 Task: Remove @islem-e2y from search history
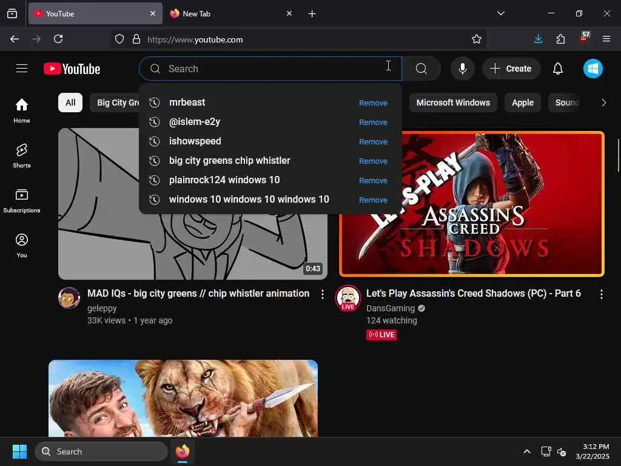tap(373, 122)
